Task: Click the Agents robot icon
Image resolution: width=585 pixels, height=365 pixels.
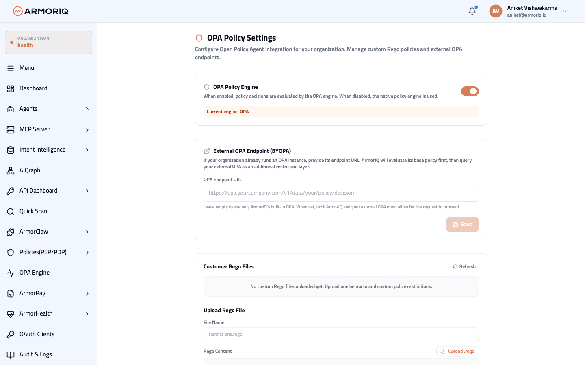Action: click(x=11, y=109)
